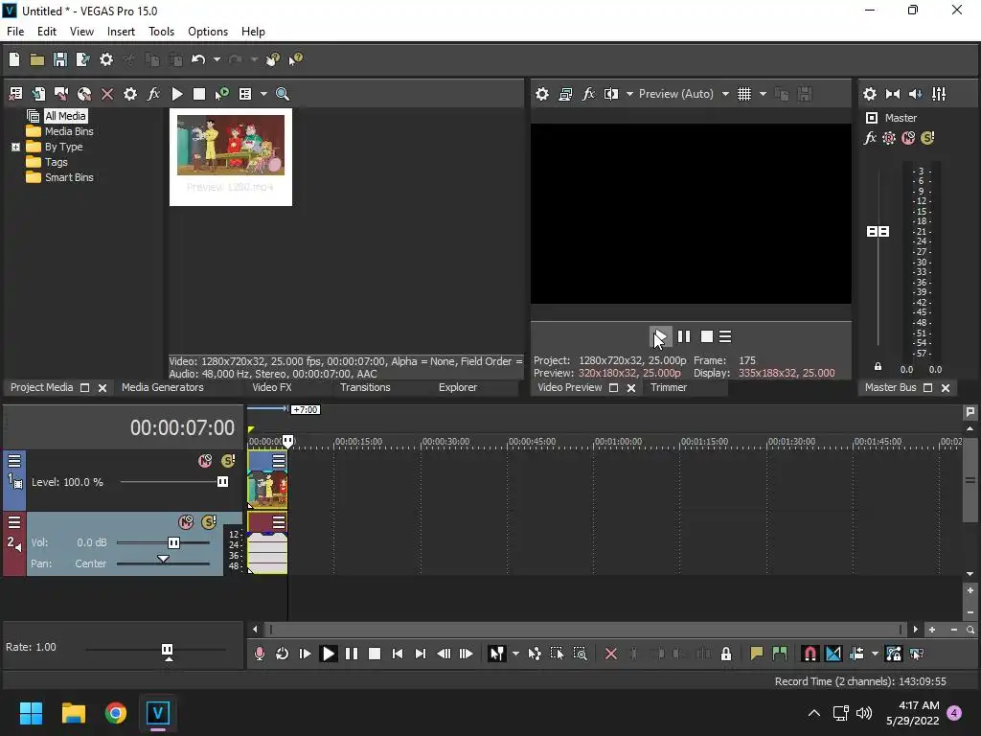
Task: Click the Media FX icon in Project Media
Action: coord(153,94)
